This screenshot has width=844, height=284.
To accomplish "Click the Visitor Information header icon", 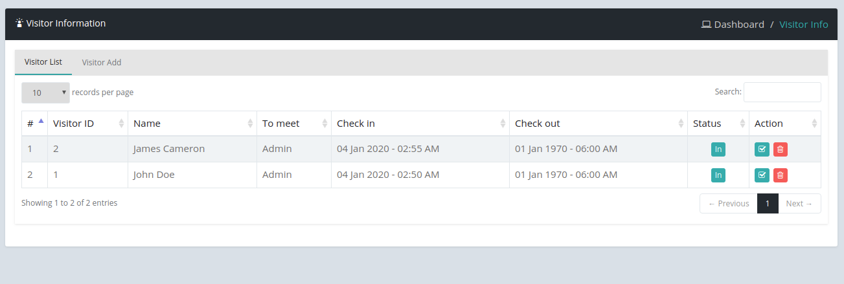I will [x=19, y=23].
